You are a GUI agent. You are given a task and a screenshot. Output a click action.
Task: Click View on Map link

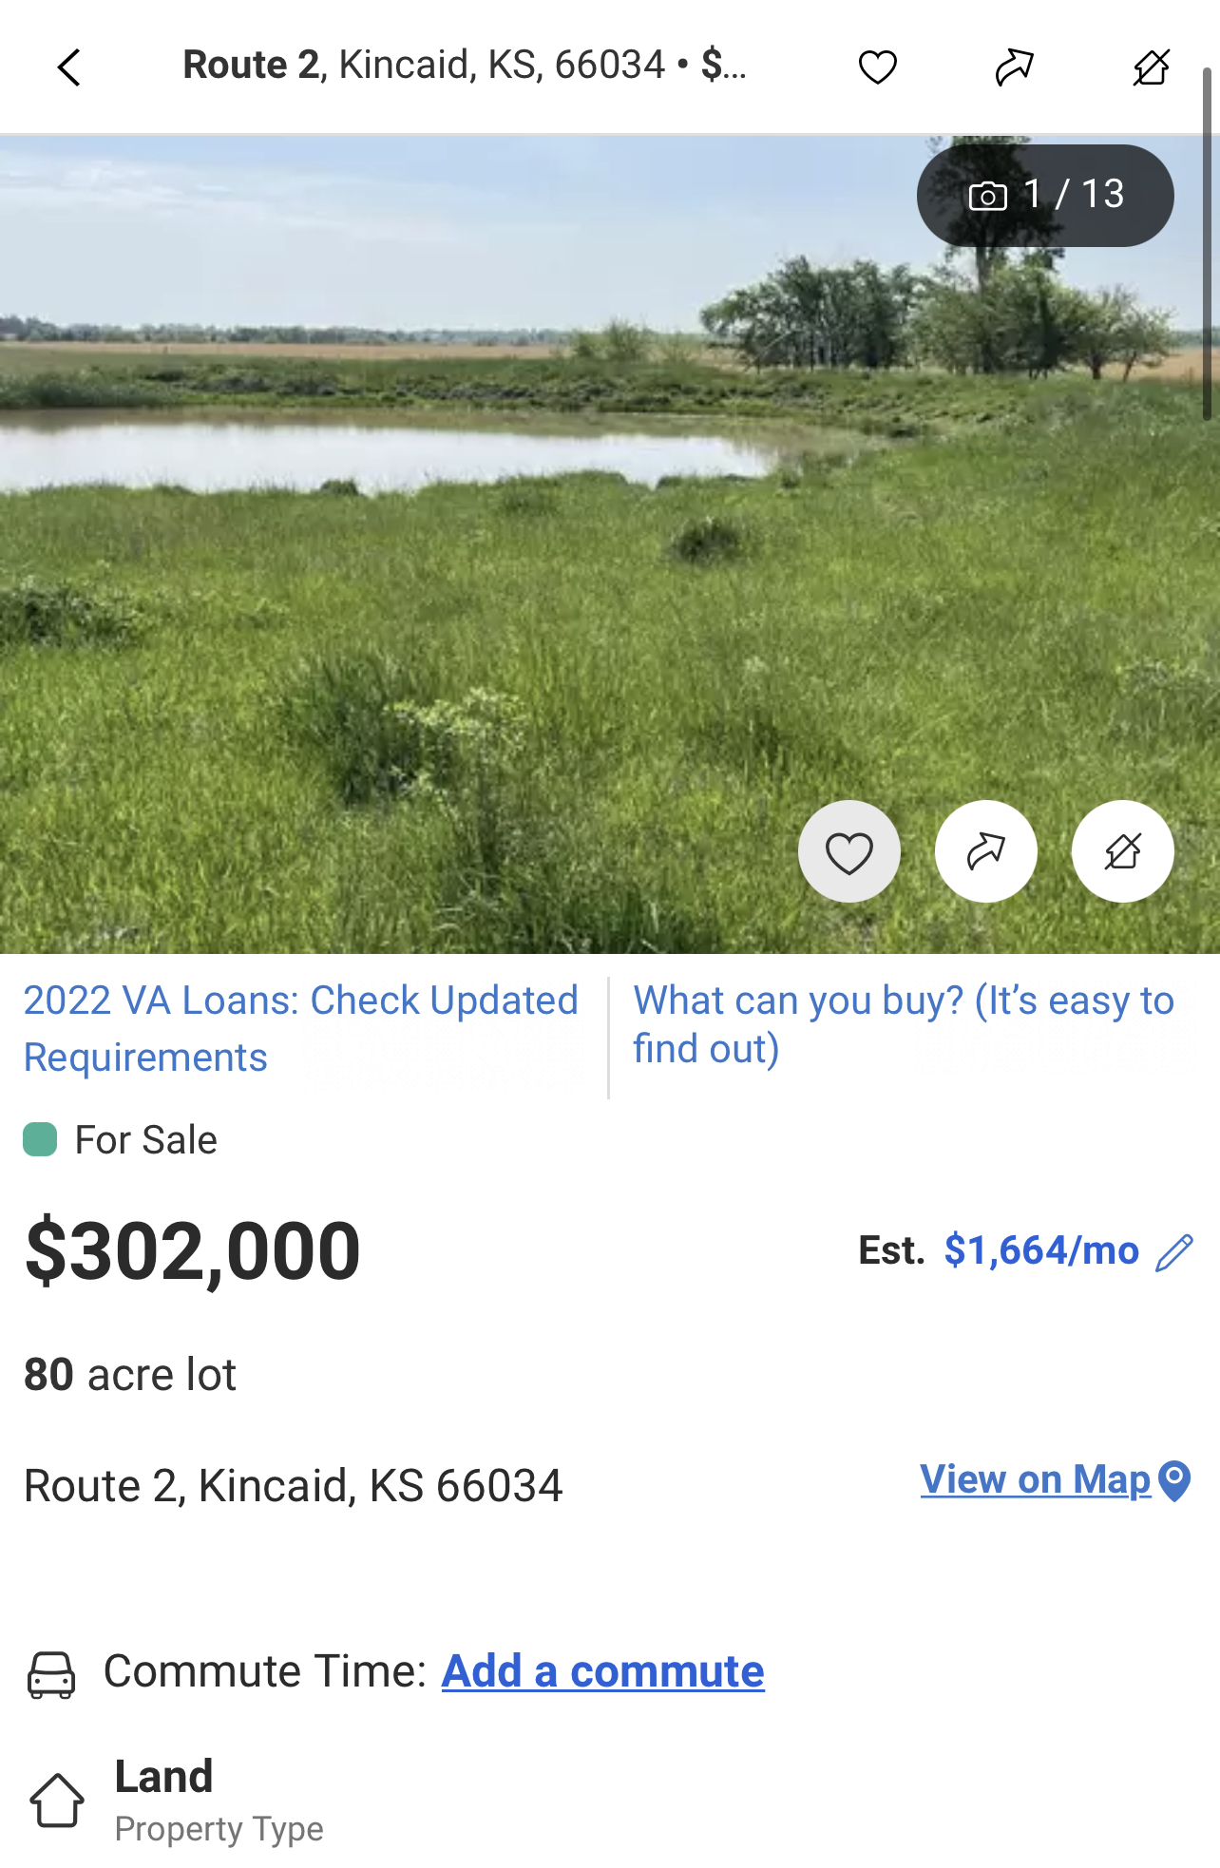[x=1035, y=1479]
